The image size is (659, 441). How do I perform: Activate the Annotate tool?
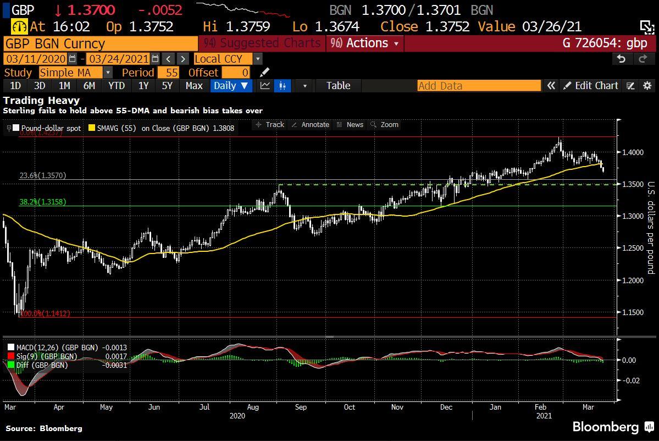tap(310, 124)
